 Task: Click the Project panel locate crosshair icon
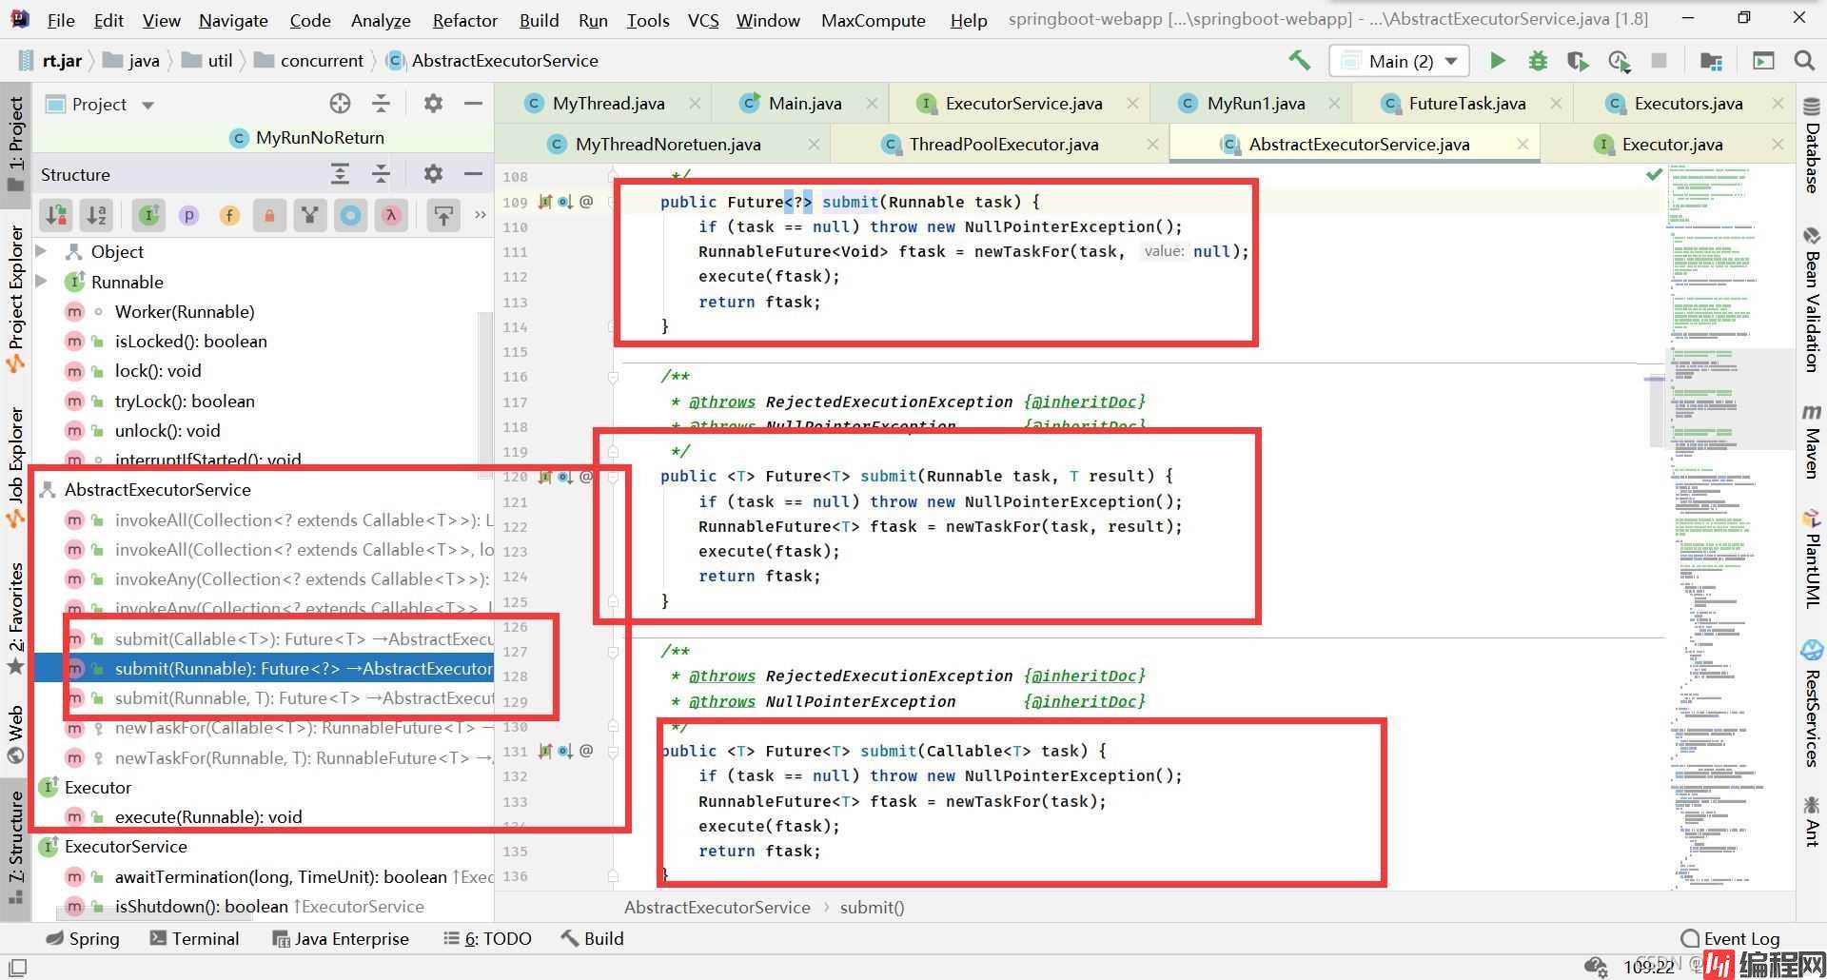tap(340, 103)
